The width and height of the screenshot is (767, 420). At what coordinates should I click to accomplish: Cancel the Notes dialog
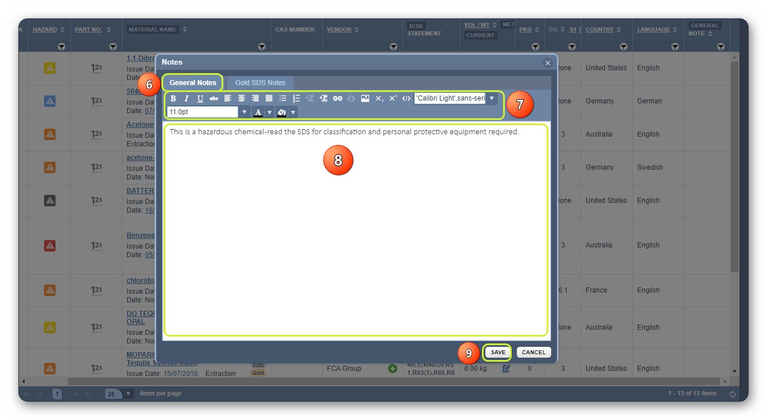(533, 352)
